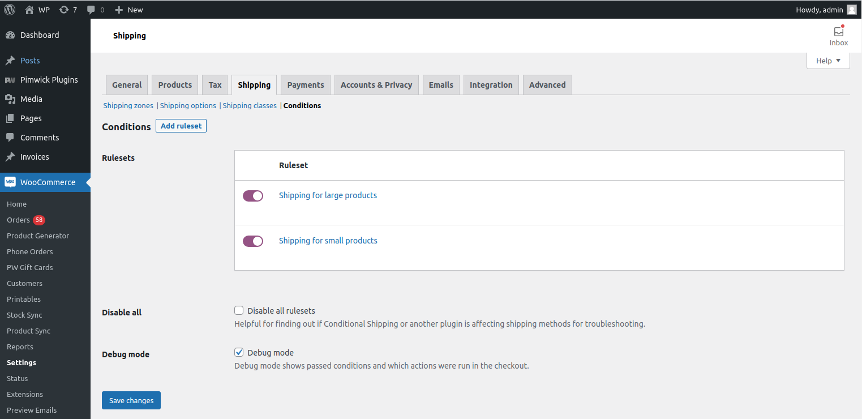Image resolution: width=862 pixels, height=419 pixels.
Task: Open the Shipping classes link
Action: (x=250, y=105)
